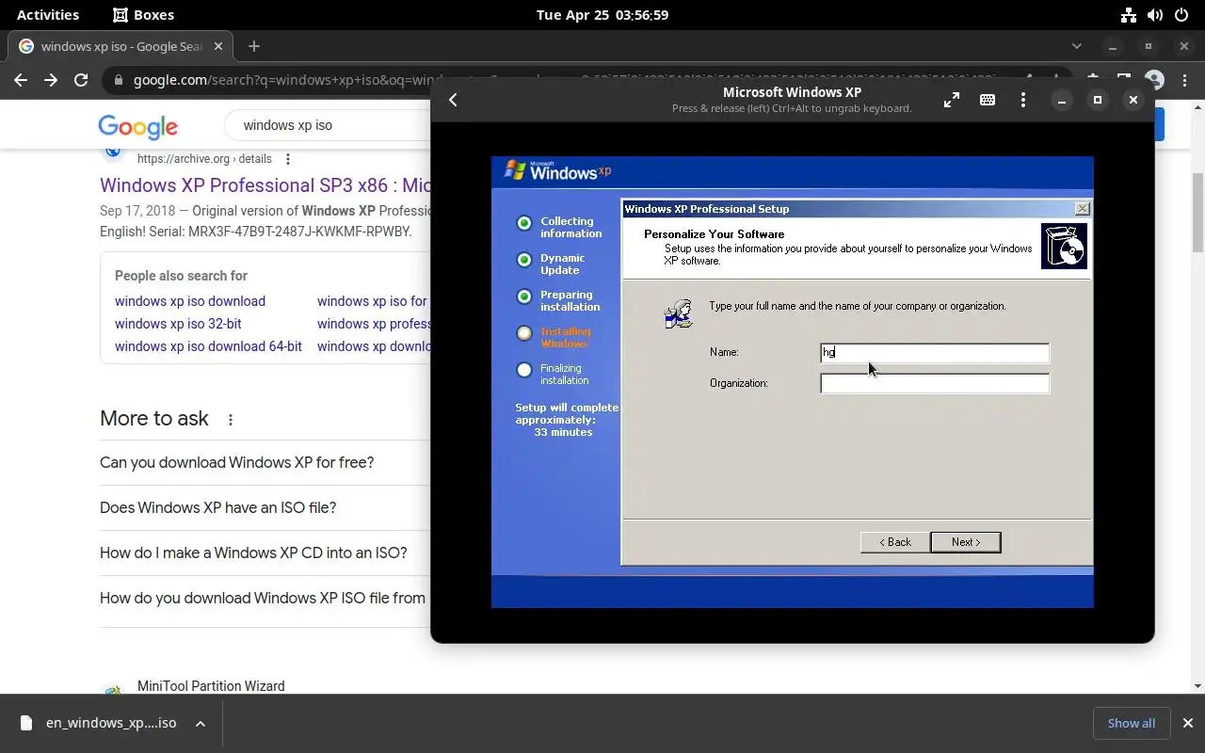Select the windows xp iso tab

point(120,46)
